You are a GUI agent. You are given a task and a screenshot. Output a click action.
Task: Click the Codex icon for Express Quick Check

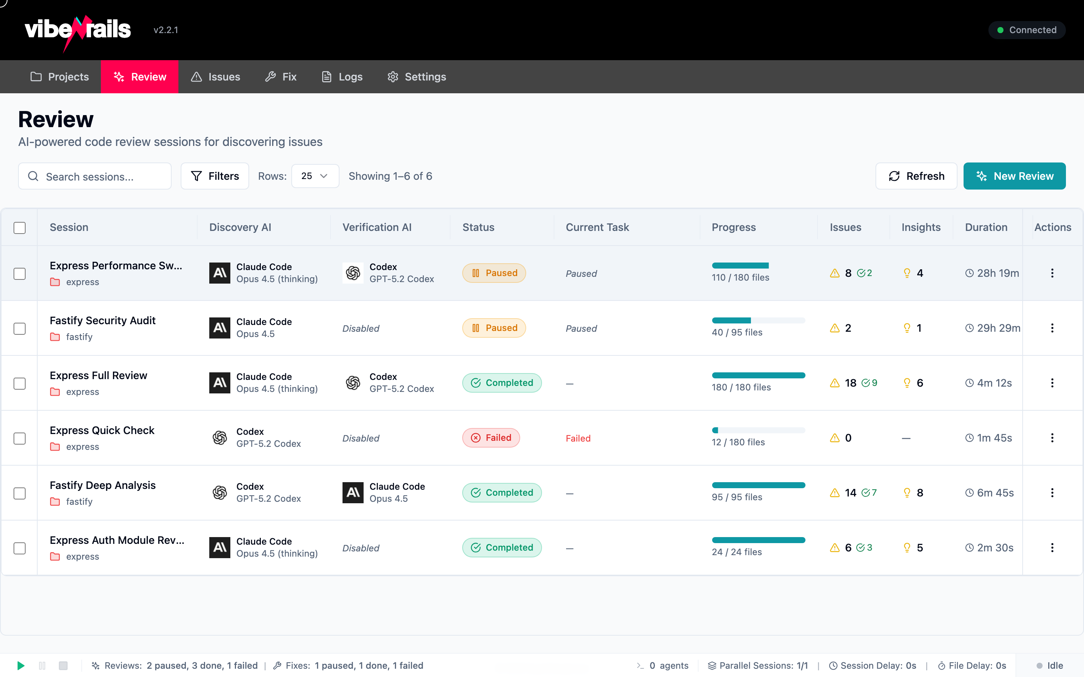coord(219,437)
